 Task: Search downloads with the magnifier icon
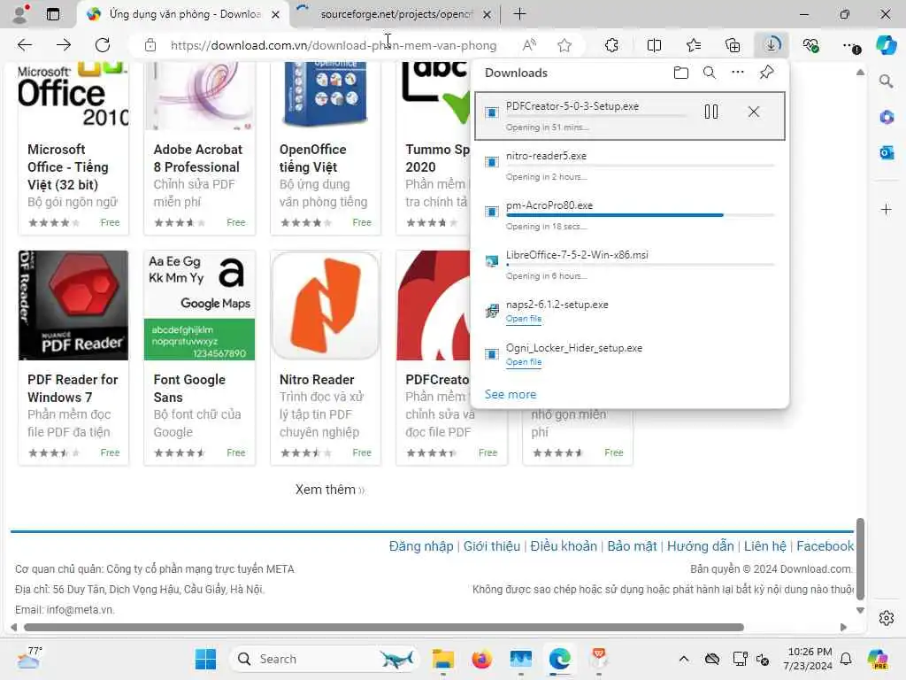[x=709, y=73]
